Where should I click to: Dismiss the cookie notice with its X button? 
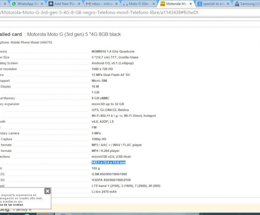(x=47, y=191)
